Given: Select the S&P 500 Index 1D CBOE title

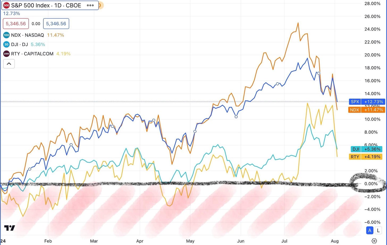Looking at the screenshot, I should (46, 5).
